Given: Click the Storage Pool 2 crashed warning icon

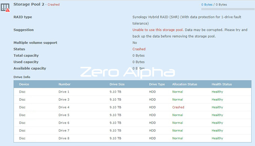Looking at the screenshot, I should [5, 8].
